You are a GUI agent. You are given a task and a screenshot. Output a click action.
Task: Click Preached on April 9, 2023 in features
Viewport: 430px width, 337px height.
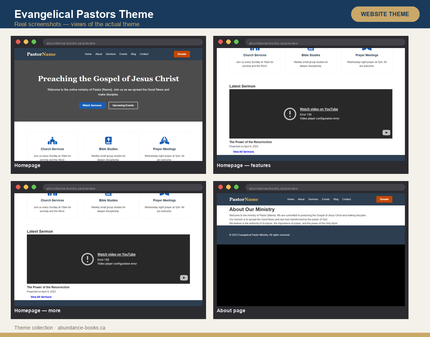(244, 147)
